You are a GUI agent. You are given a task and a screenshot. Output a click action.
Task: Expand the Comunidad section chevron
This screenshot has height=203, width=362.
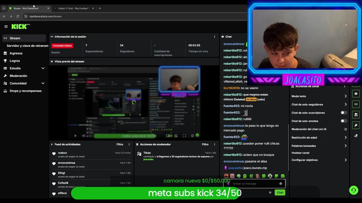(x=43, y=83)
